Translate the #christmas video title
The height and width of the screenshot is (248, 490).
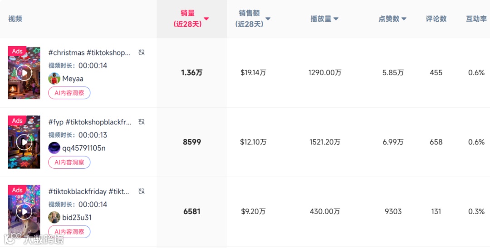pyautogui.click(x=142, y=52)
